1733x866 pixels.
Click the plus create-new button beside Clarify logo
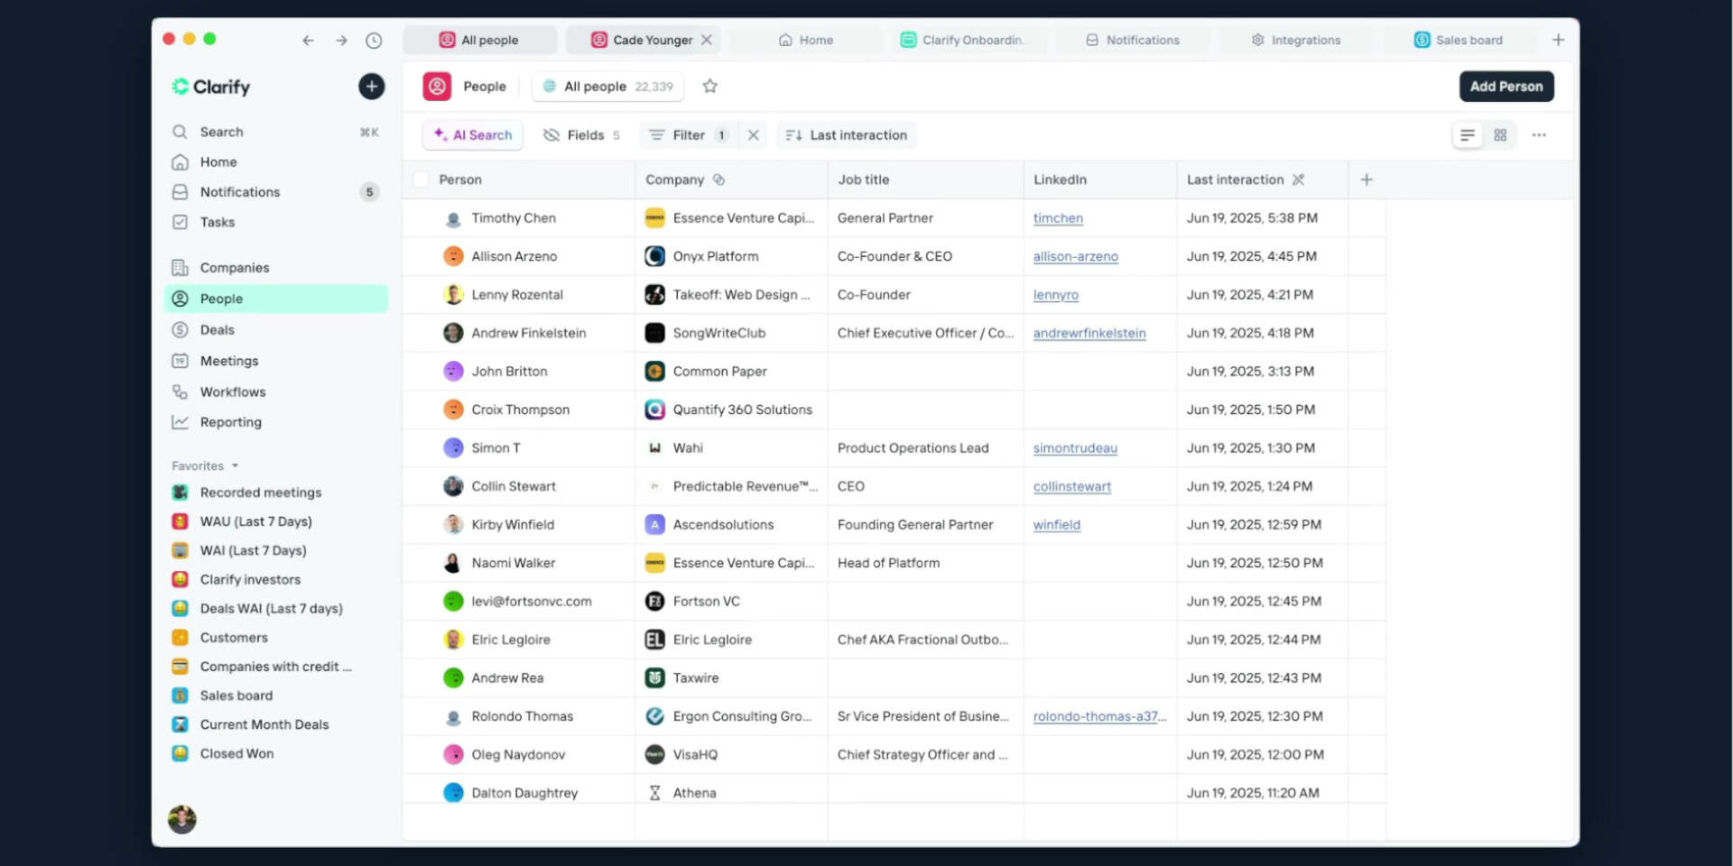point(371,87)
